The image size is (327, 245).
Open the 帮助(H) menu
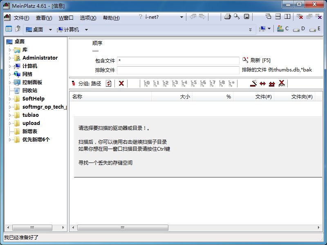111,18
